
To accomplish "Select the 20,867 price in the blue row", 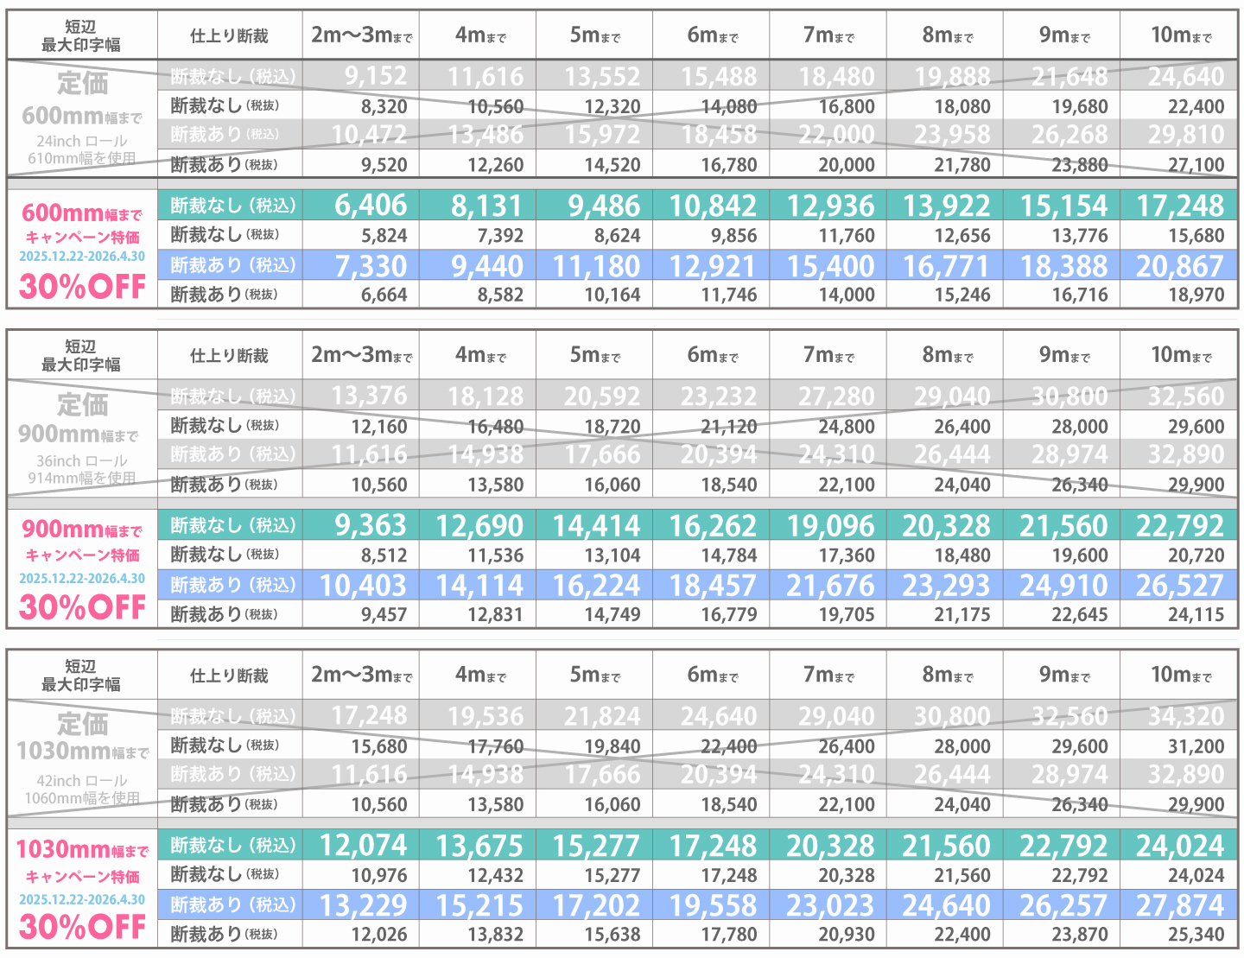I will point(1179,266).
